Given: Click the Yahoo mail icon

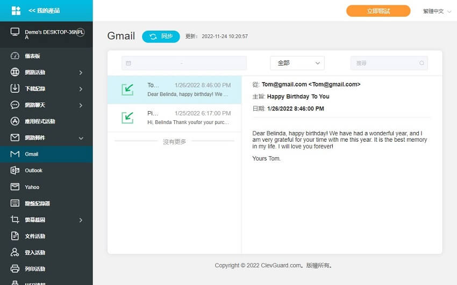Looking at the screenshot, I should coord(15,187).
